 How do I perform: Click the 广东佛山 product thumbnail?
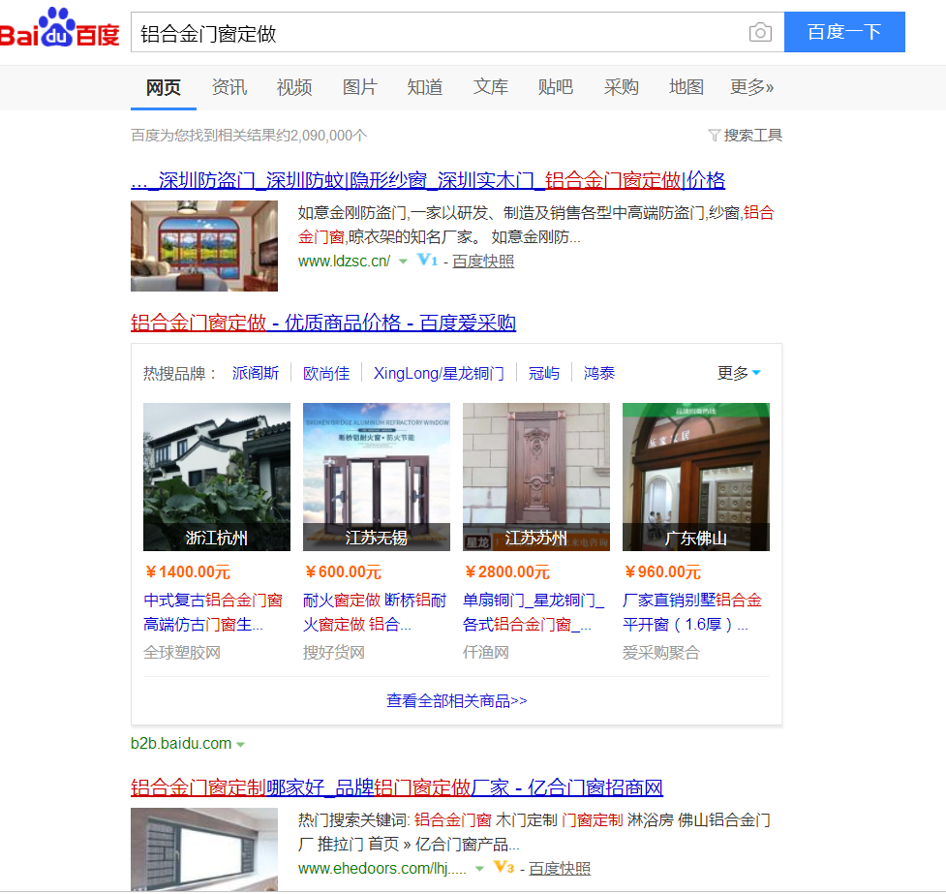click(x=696, y=477)
